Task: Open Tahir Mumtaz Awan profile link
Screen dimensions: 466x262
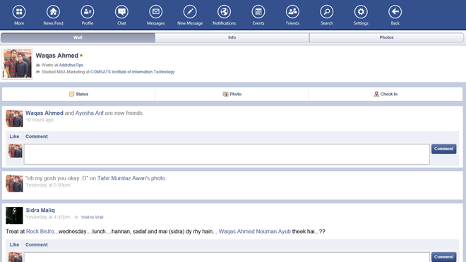Action: (x=121, y=178)
